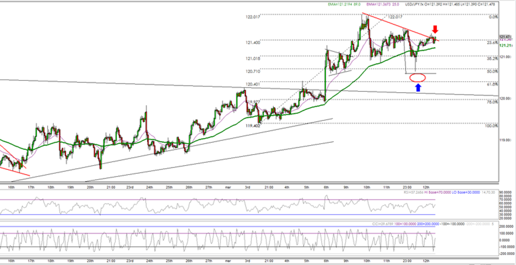Click the blue up arrow marker
516x265 pixels.
pyautogui.click(x=418, y=87)
